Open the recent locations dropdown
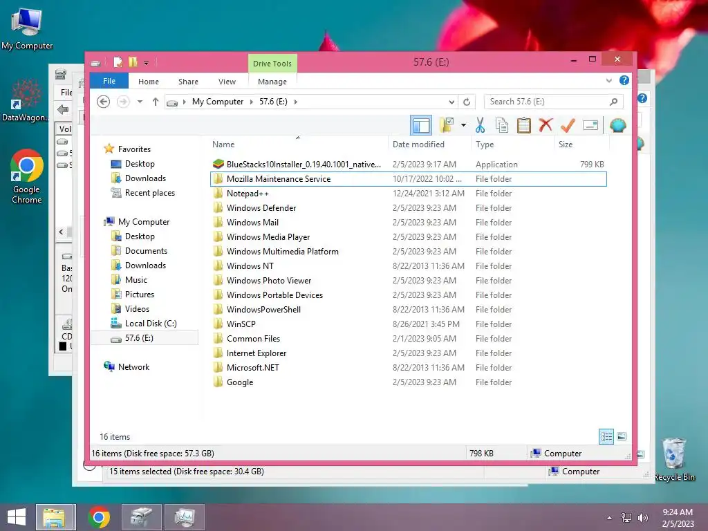This screenshot has width=708, height=531. pos(140,102)
